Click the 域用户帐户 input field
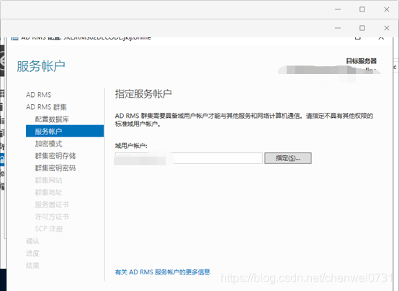 pyautogui.click(x=189, y=158)
